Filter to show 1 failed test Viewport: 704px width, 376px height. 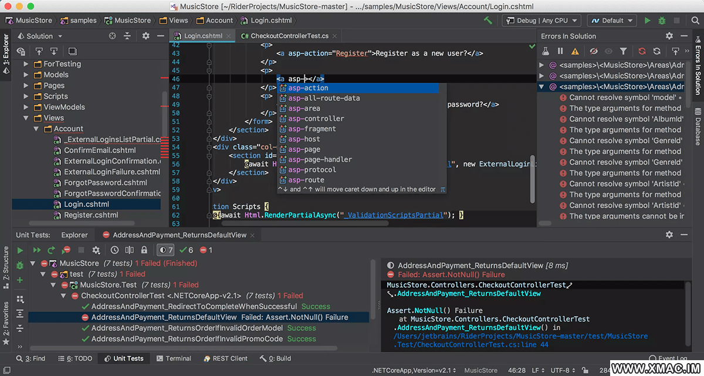coord(206,250)
